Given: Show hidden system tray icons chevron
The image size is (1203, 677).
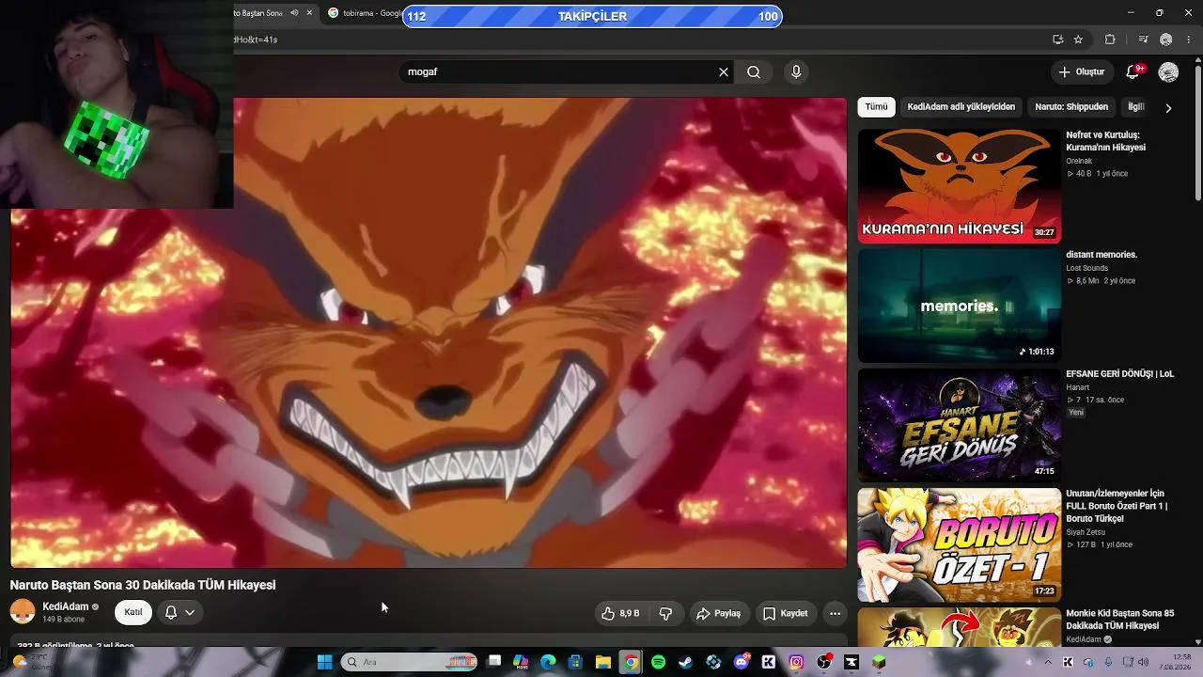Looking at the screenshot, I should coord(1048,662).
